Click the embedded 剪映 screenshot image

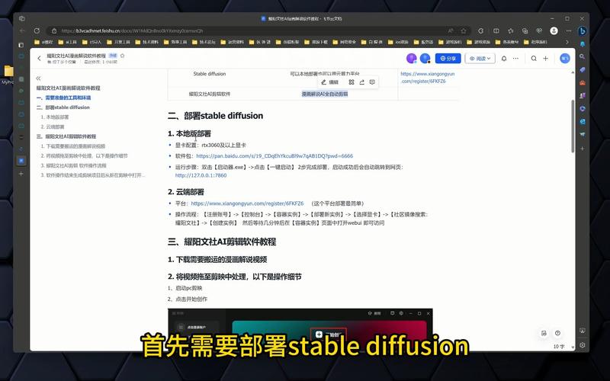300,329
